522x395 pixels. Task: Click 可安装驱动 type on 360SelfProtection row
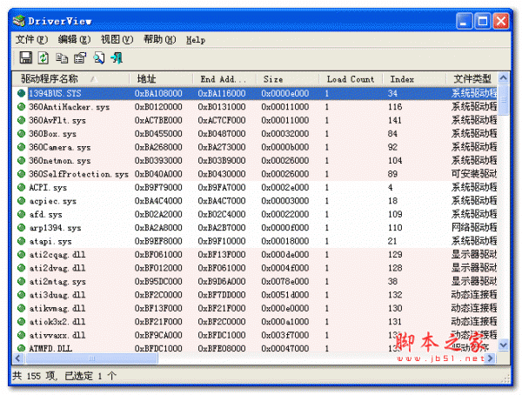pyautogui.click(x=474, y=174)
